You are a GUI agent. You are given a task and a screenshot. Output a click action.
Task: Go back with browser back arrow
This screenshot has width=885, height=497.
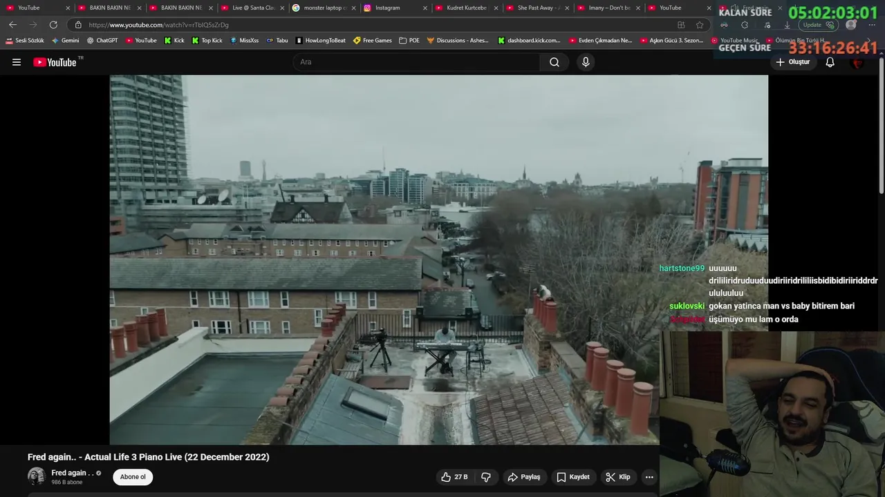click(12, 25)
